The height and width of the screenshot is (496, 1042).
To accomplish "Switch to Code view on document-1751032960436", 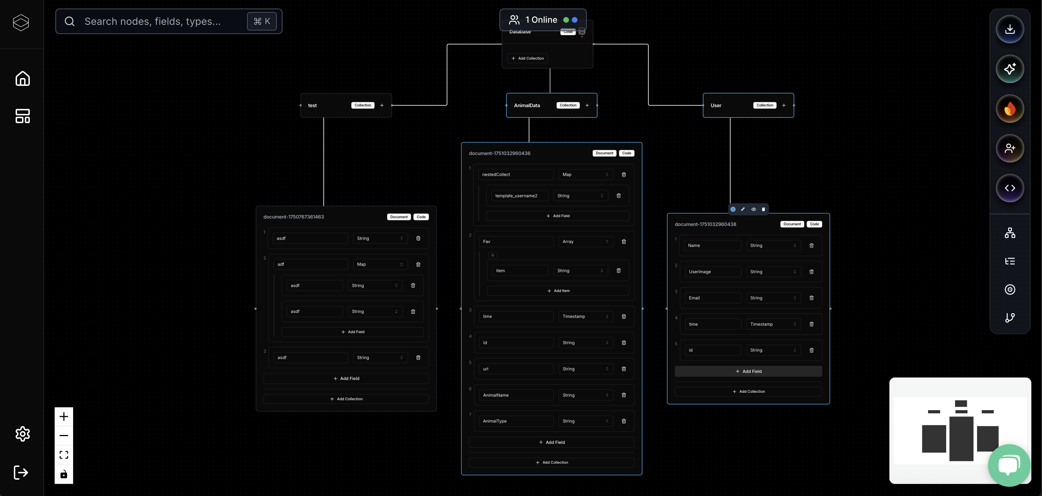I will (626, 153).
